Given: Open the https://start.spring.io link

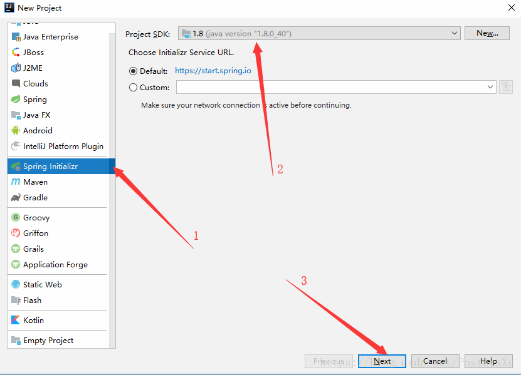Looking at the screenshot, I should [213, 71].
